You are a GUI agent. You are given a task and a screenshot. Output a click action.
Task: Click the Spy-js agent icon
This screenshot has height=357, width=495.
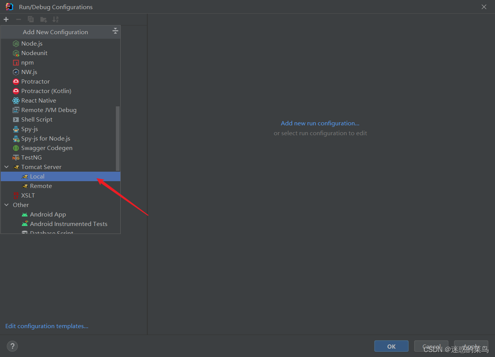pyautogui.click(x=16, y=129)
